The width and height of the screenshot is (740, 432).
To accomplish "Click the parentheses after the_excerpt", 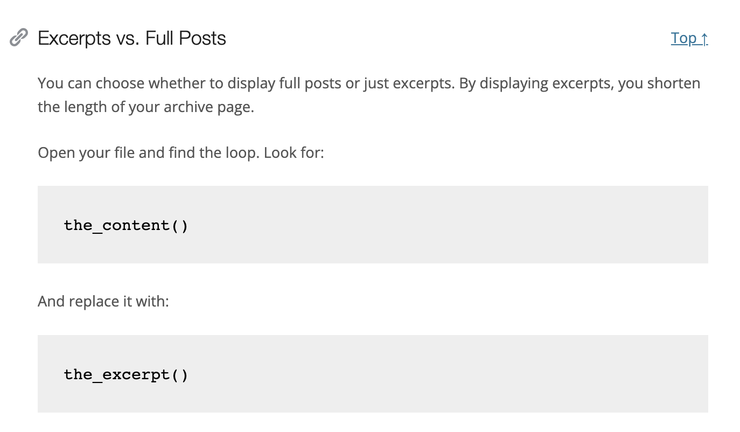I will click(180, 374).
